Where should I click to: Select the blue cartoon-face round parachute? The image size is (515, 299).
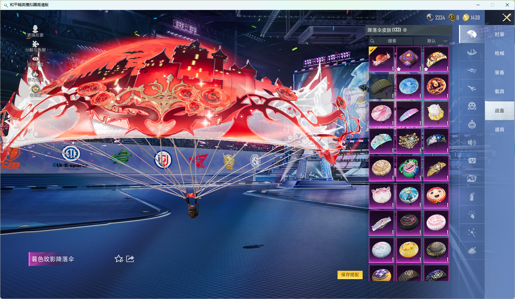(409, 196)
